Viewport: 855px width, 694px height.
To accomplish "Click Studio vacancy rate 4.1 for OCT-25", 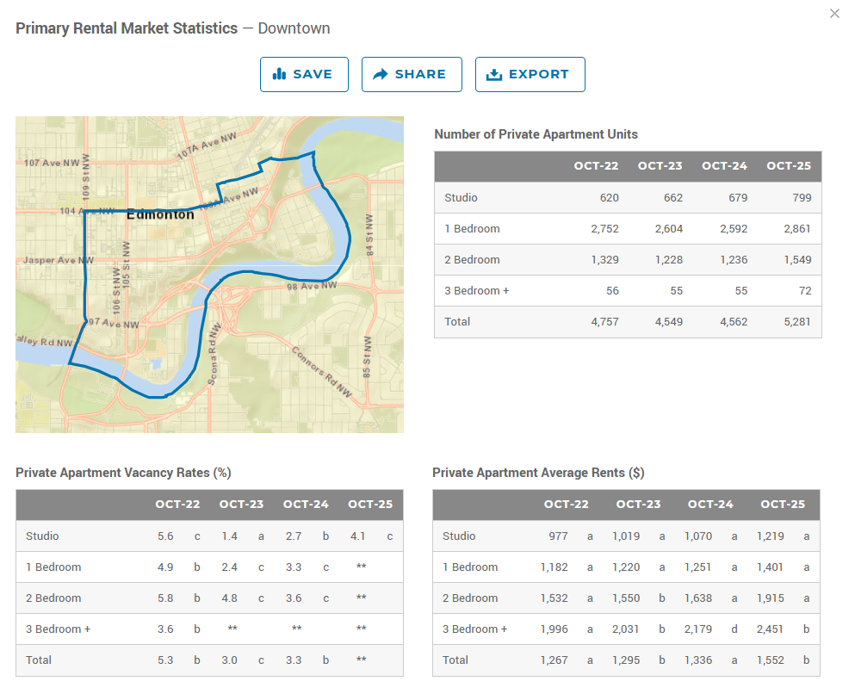I will click(x=357, y=536).
